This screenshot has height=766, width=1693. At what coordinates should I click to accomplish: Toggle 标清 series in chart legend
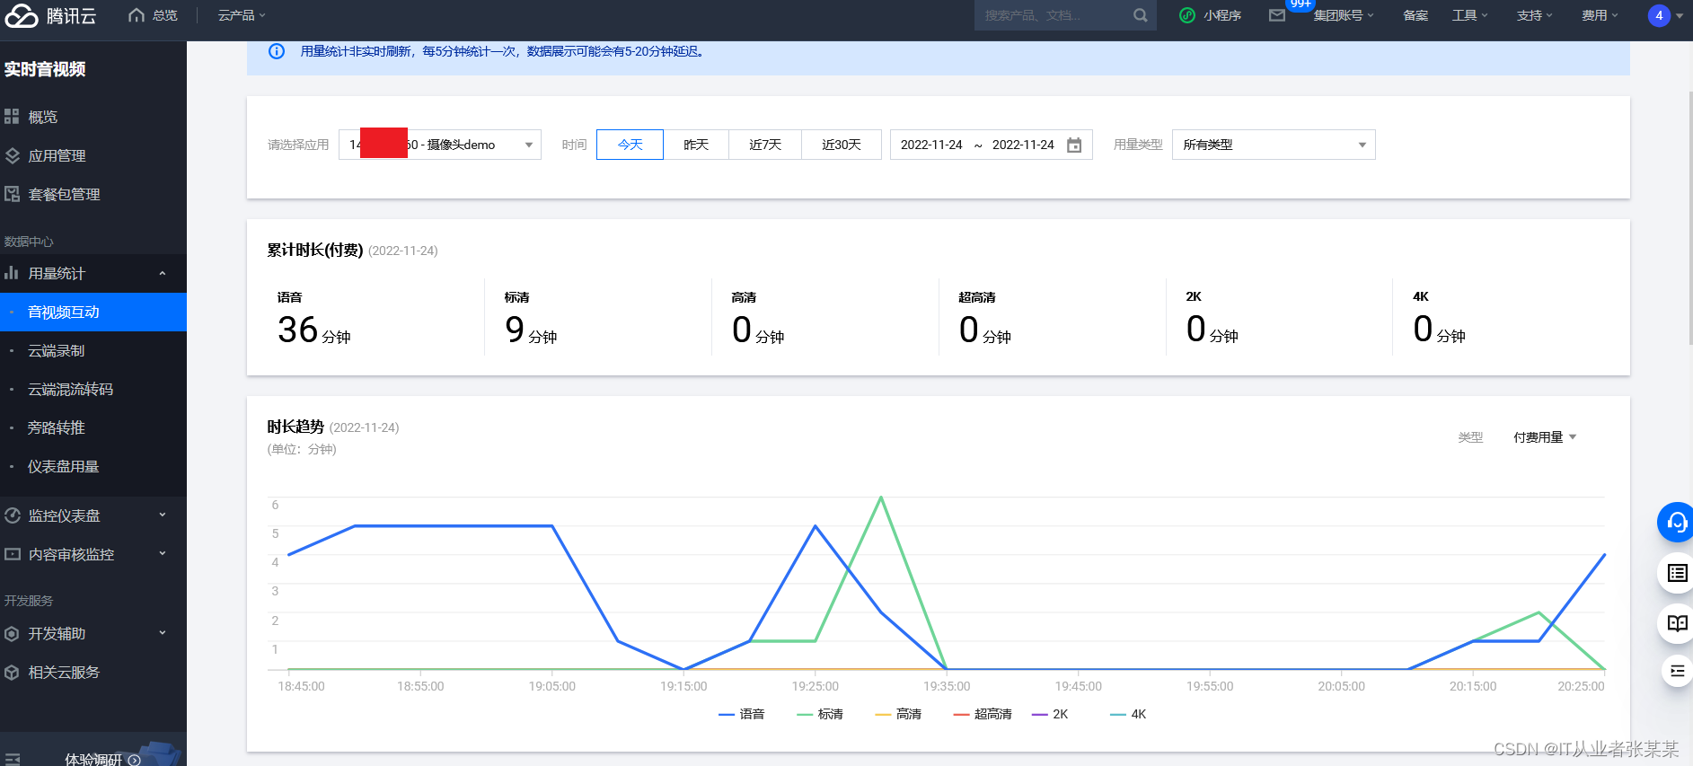point(820,714)
